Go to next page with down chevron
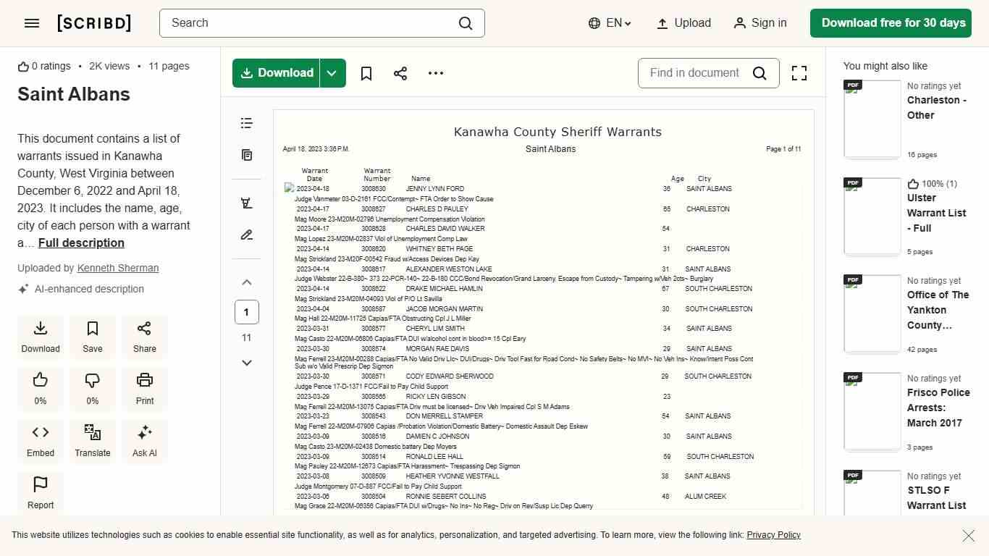 tap(247, 363)
